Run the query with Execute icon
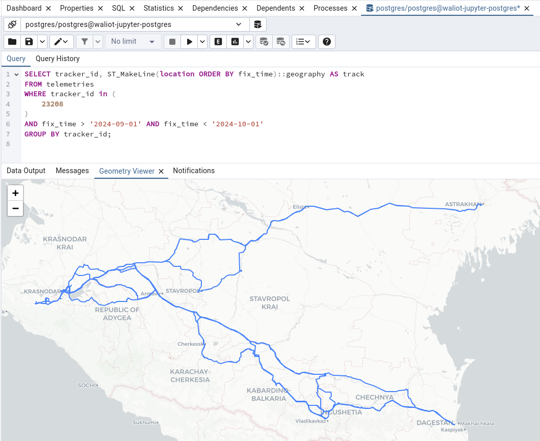This screenshot has height=441, width=540. click(189, 42)
